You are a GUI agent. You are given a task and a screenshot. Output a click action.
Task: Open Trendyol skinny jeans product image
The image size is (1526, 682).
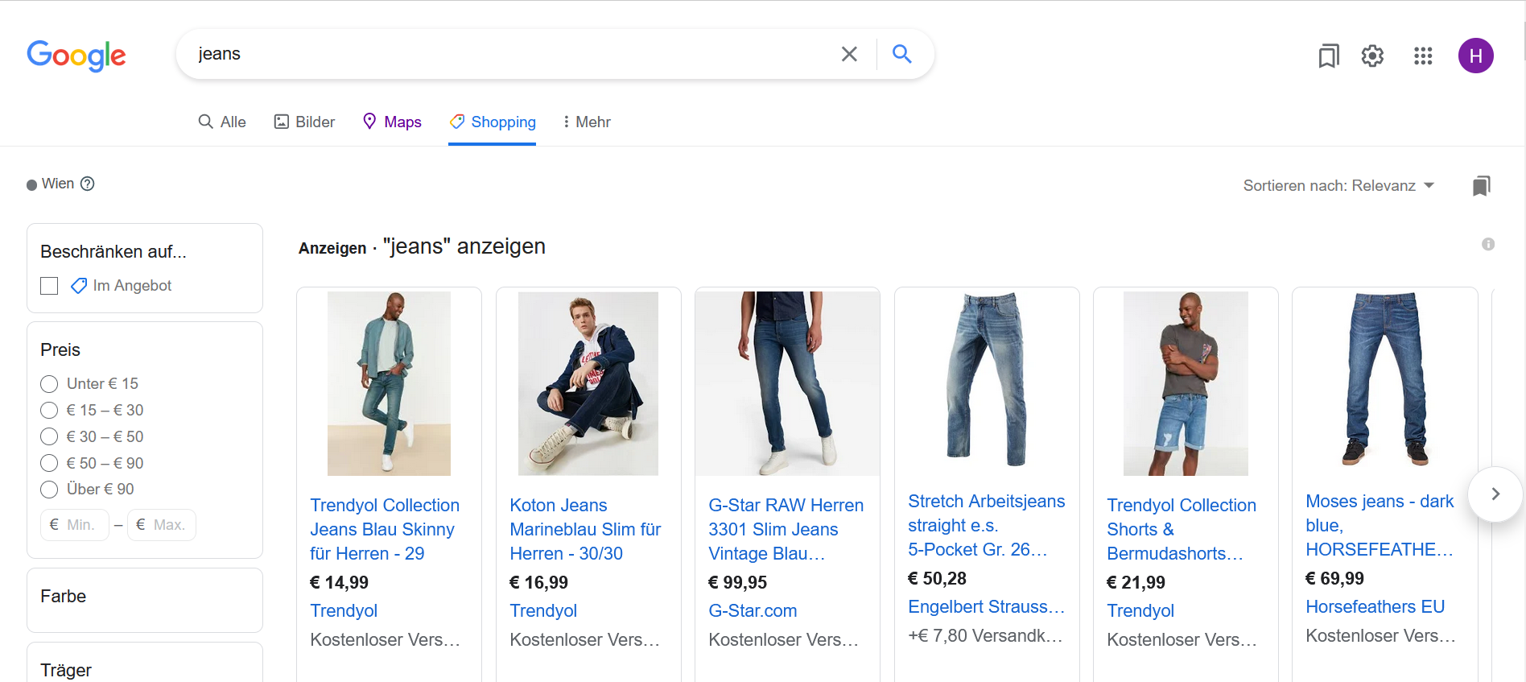coord(389,383)
